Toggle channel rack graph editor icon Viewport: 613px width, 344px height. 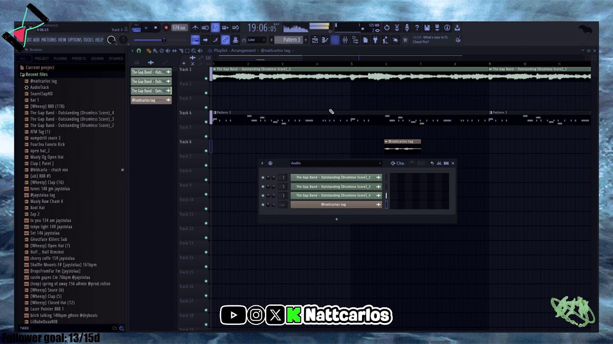coord(439,163)
